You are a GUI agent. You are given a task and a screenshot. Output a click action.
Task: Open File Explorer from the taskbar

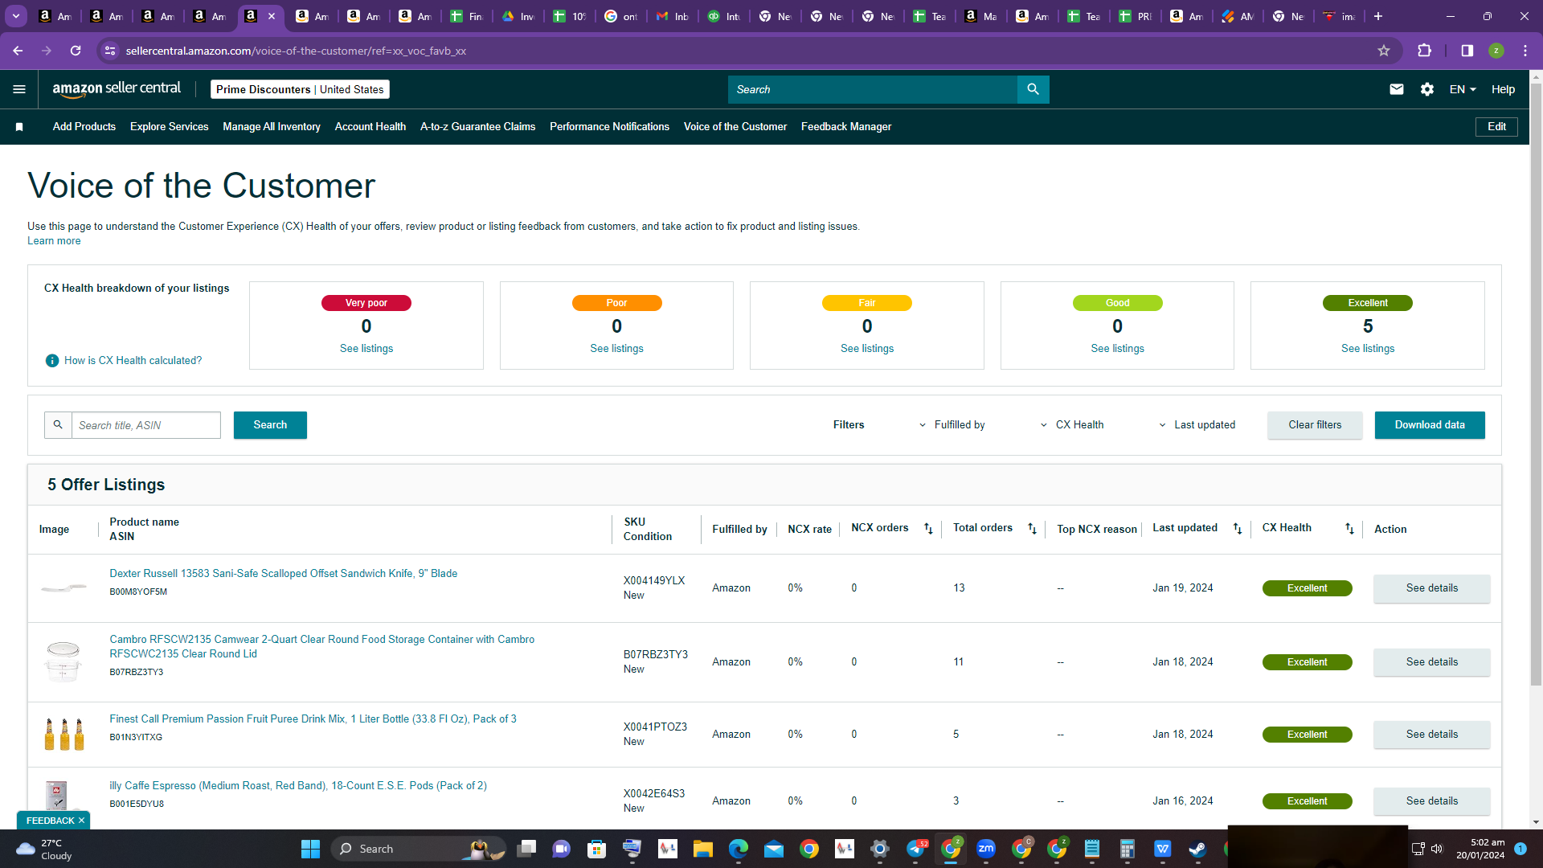pyautogui.click(x=703, y=849)
